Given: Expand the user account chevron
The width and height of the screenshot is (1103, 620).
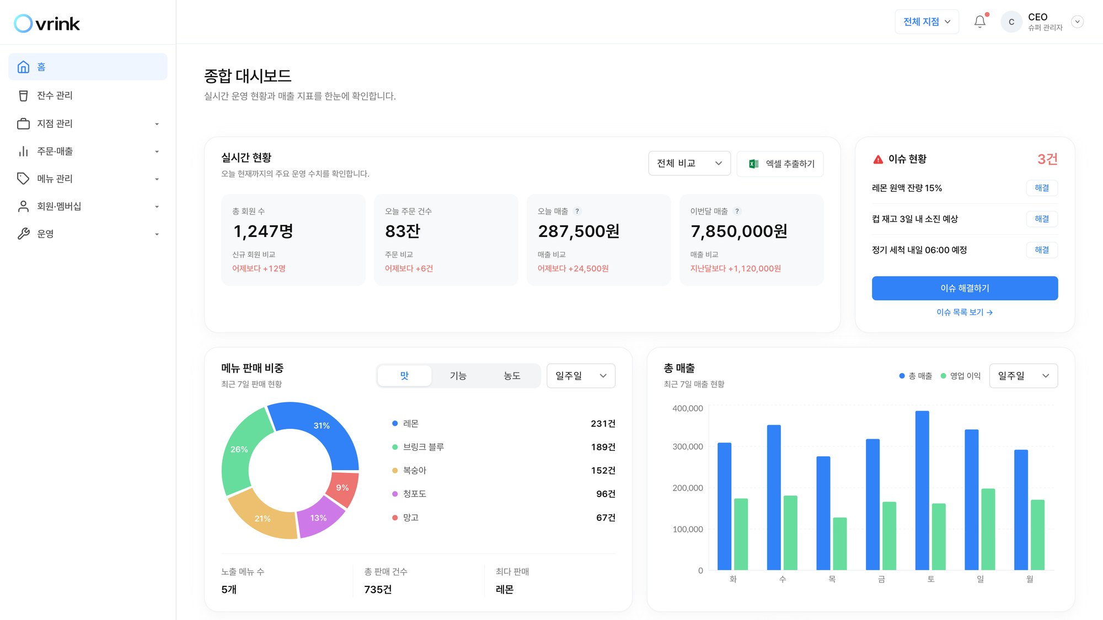Looking at the screenshot, I should coord(1077,22).
